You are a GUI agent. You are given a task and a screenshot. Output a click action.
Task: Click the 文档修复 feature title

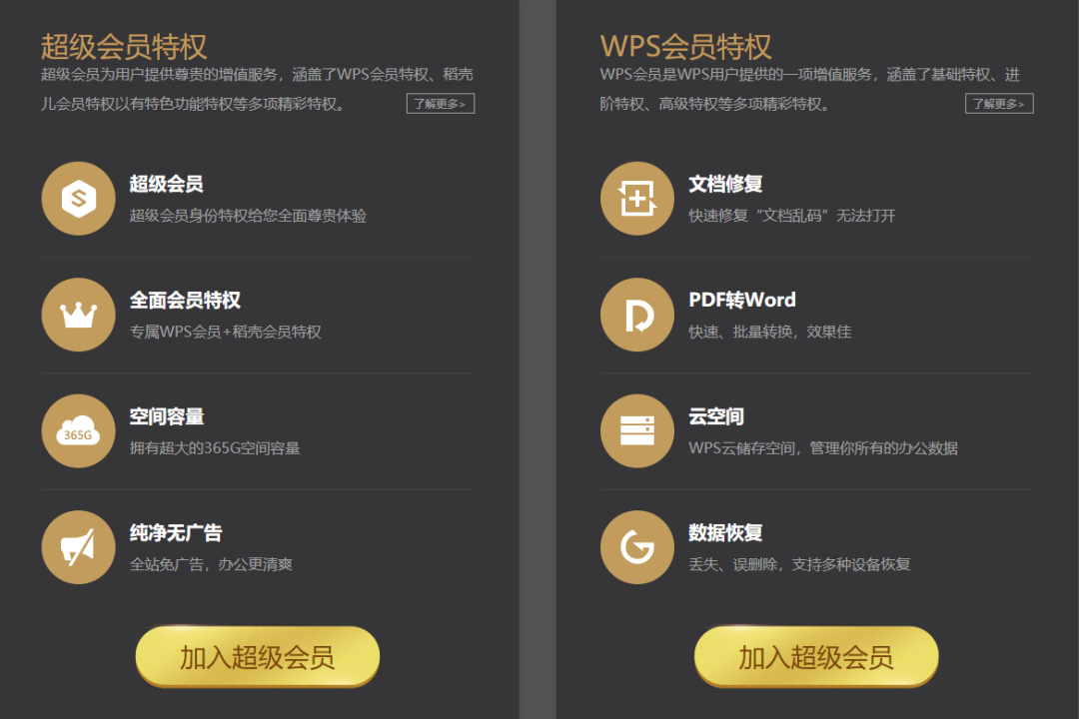[x=725, y=184]
